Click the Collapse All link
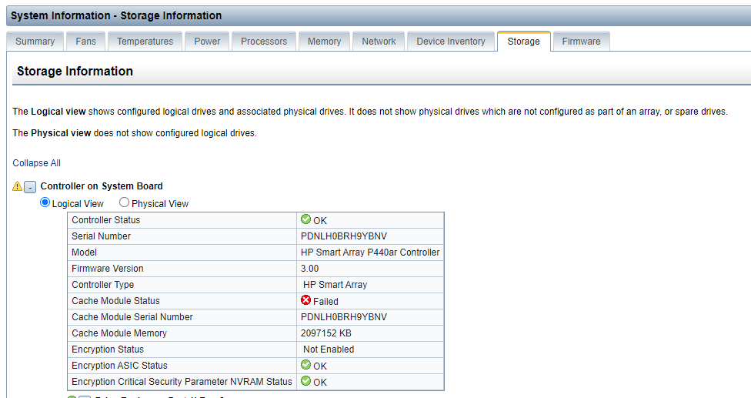This screenshot has width=751, height=398. [36, 163]
